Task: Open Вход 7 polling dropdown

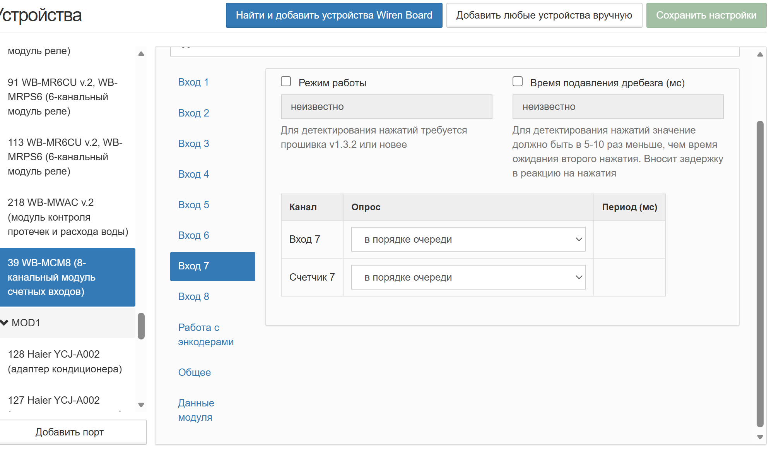Action: (x=468, y=239)
